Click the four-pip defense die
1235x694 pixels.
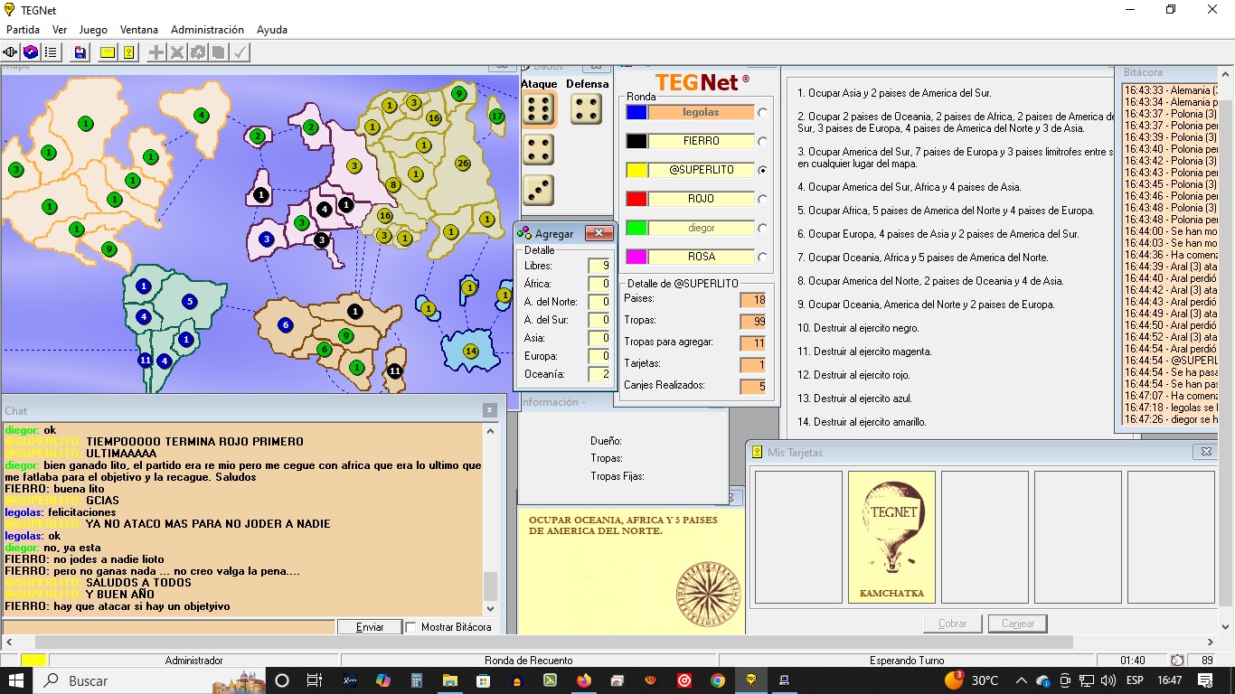point(587,109)
